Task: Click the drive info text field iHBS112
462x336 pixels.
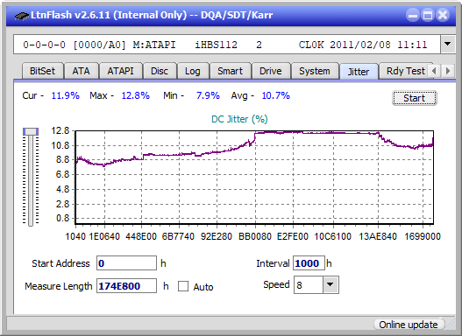Action: click(x=227, y=45)
